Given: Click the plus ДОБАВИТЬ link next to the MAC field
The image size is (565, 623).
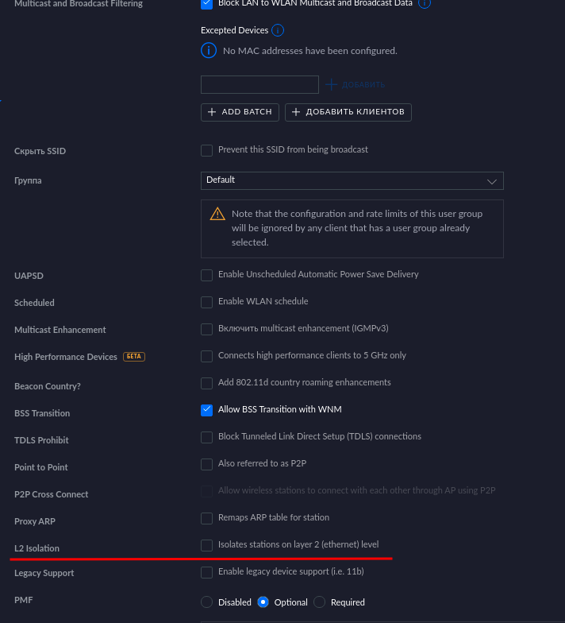Looking at the screenshot, I should click(356, 84).
